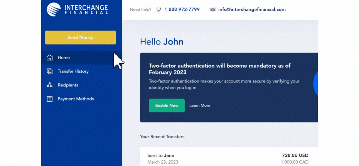
Task: Click the Transfer History icon
Action: point(50,71)
